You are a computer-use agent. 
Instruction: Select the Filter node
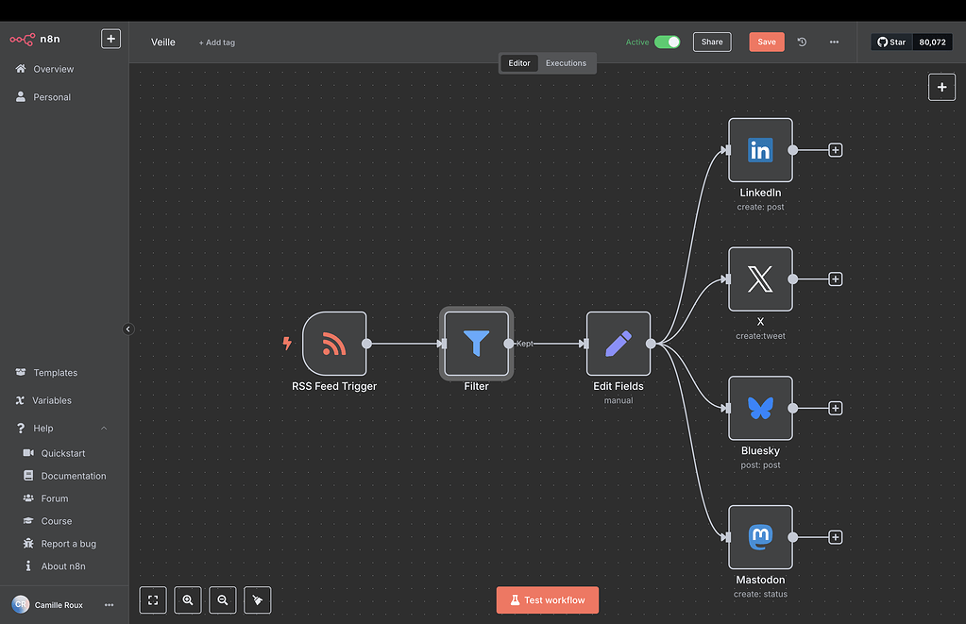click(x=476, y=344)
